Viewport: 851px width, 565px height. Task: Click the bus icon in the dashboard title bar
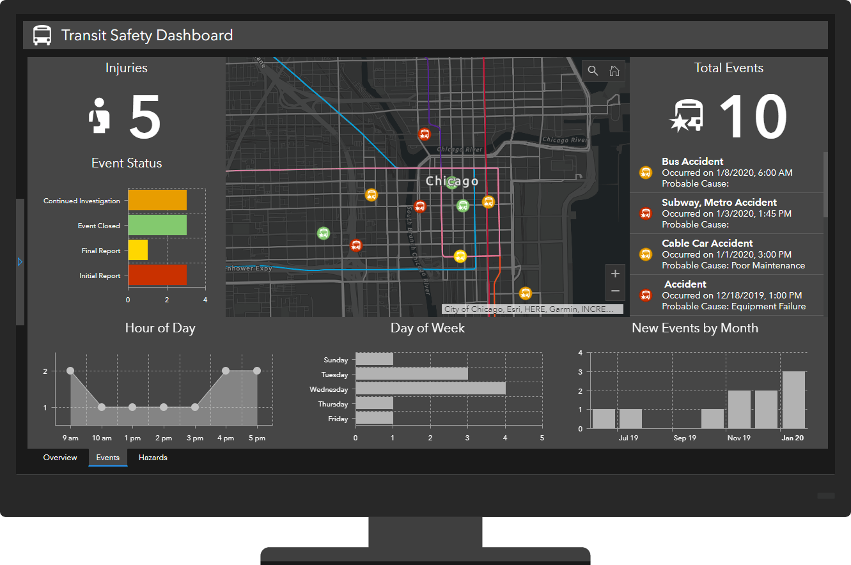coord(42,35)
